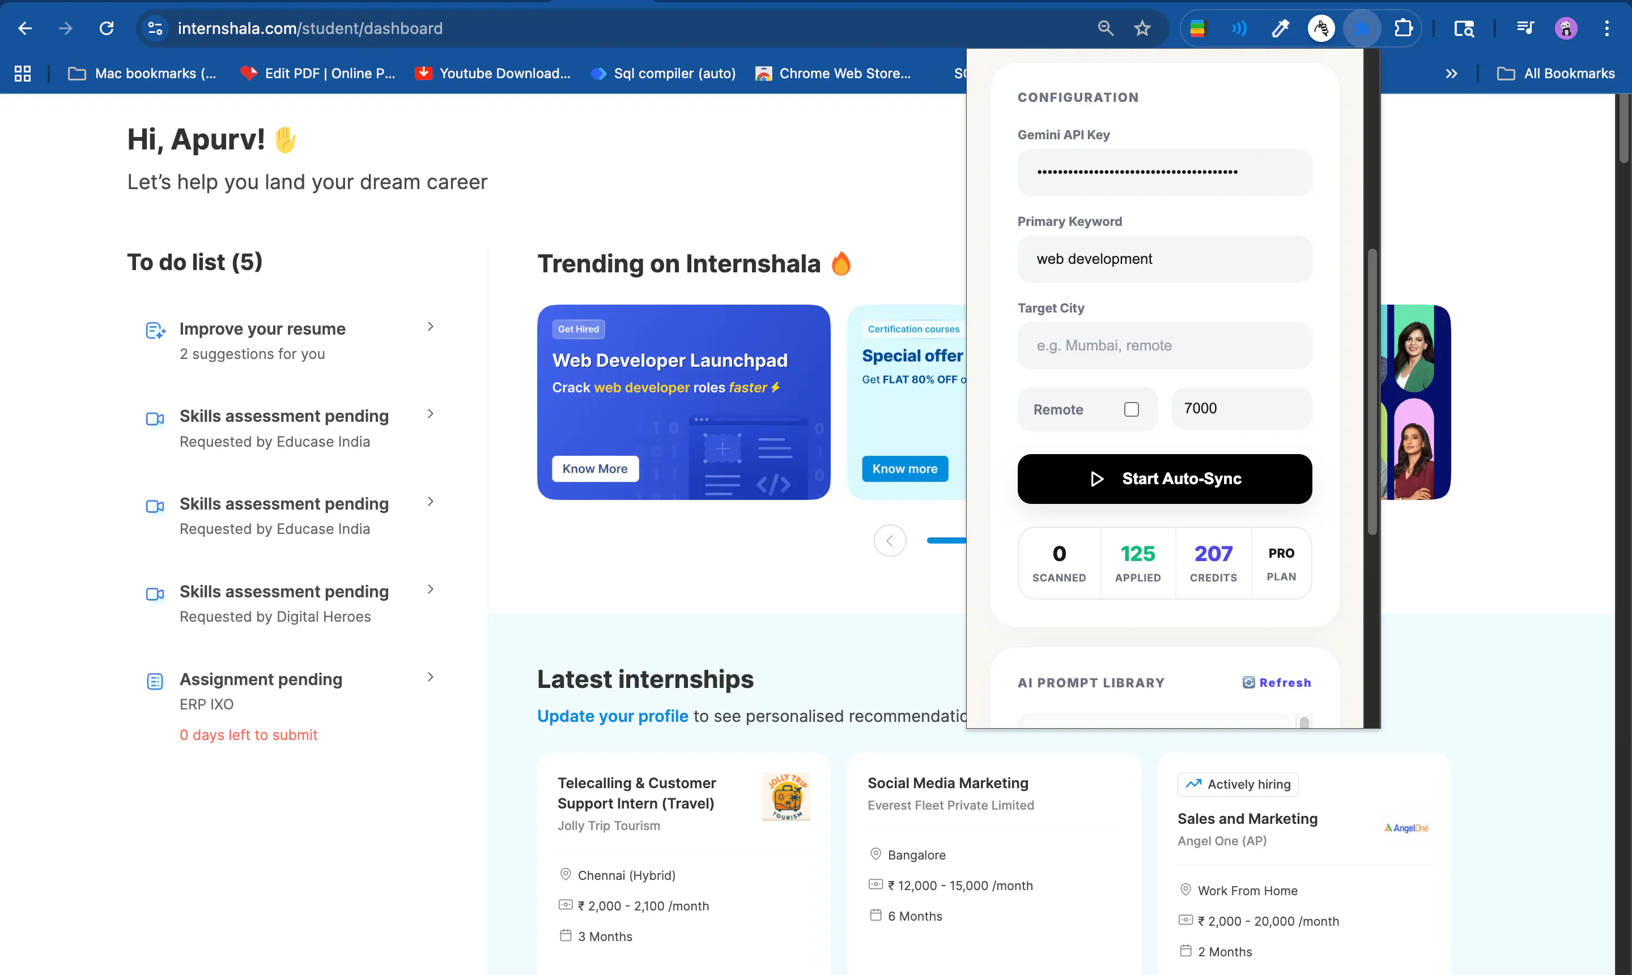The height and width of the screenshot is (975, 1632).
Task: Click the trending carousel progress indicator
Action: tap(946, 540)
